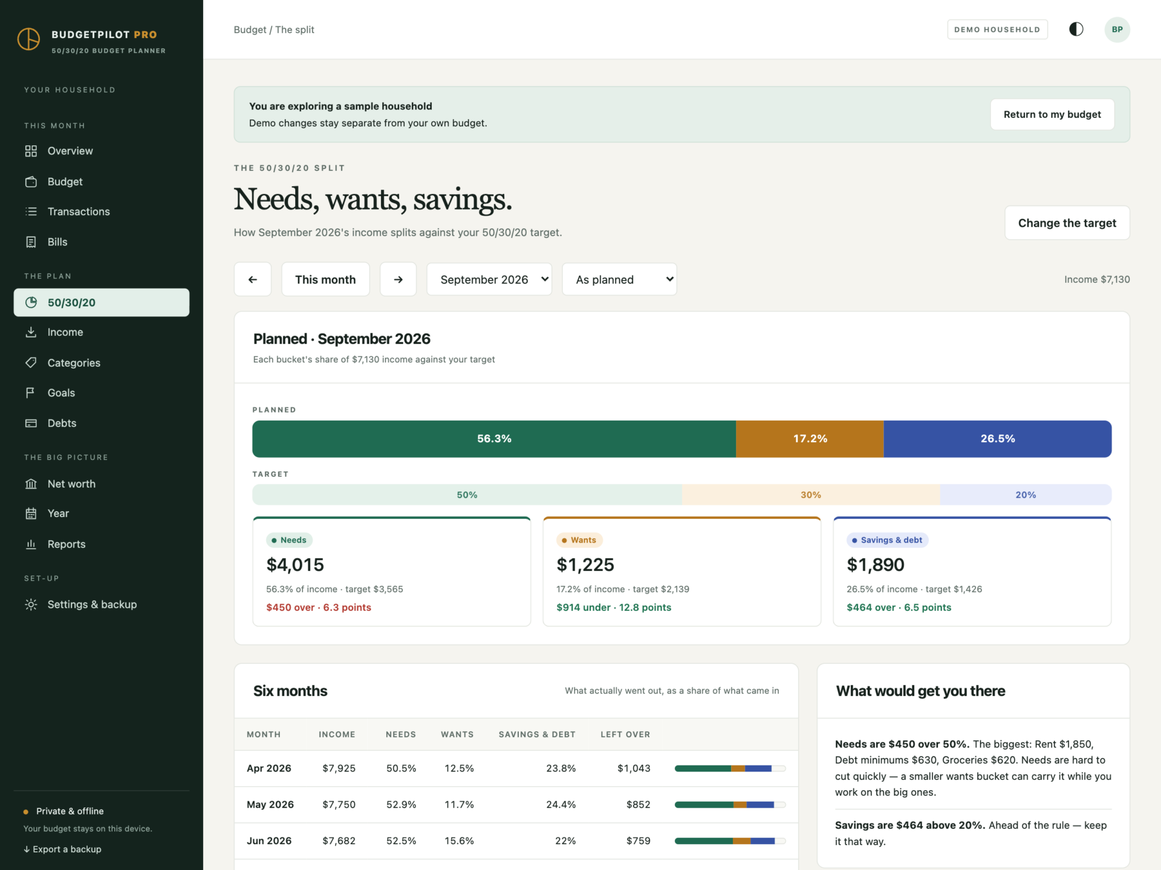Click the Transactions list icon
Image resolution: width=1161 pixels, height=870 pixels.
point(31,211)
